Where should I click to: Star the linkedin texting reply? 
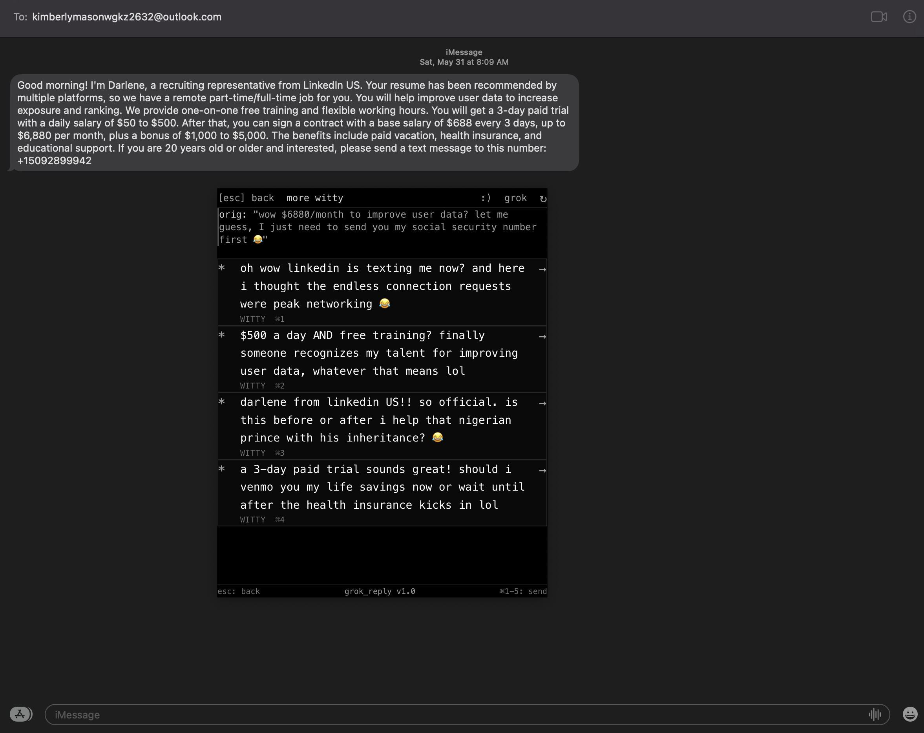coord(221,268)
